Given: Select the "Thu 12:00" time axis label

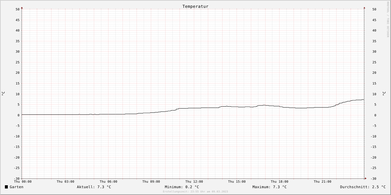Looking at the screenshot, I should pos(194,182).
